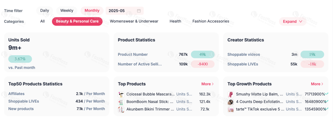This screenshot has width=333, height=122.
Task: Click the Colossal Bubble Mascara product thumbnail
Action: click(121, 94)
